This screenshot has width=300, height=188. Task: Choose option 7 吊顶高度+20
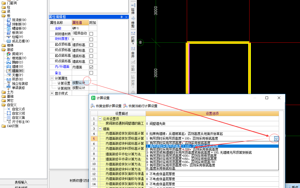pos(212,165)
